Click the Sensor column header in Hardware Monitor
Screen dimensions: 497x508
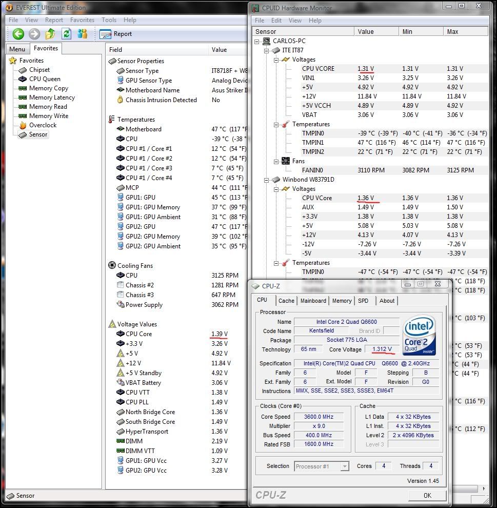(x=303, y=31)
